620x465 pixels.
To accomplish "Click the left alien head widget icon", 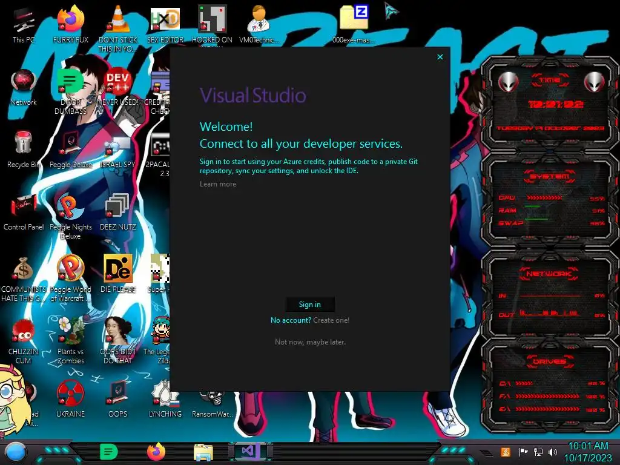I will point(508,82).
